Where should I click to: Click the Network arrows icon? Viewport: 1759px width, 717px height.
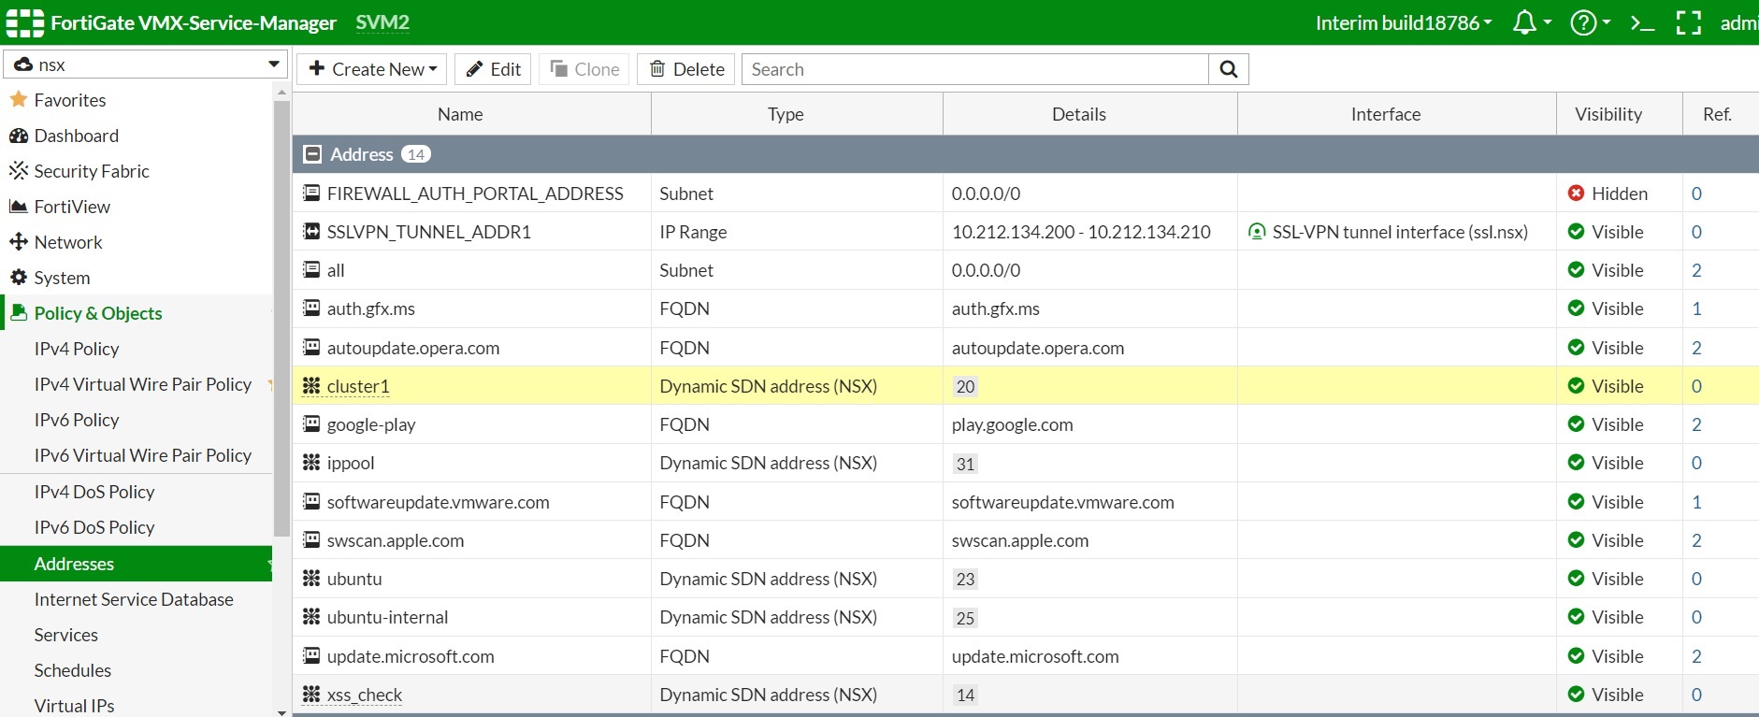click(18, 242)
